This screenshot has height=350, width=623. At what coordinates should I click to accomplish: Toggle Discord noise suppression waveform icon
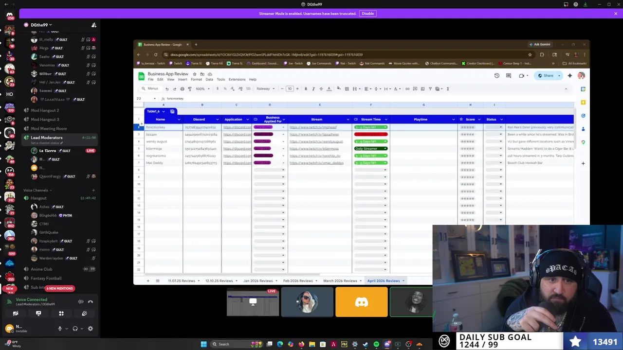pyautogui.click(x=81, y=302)
